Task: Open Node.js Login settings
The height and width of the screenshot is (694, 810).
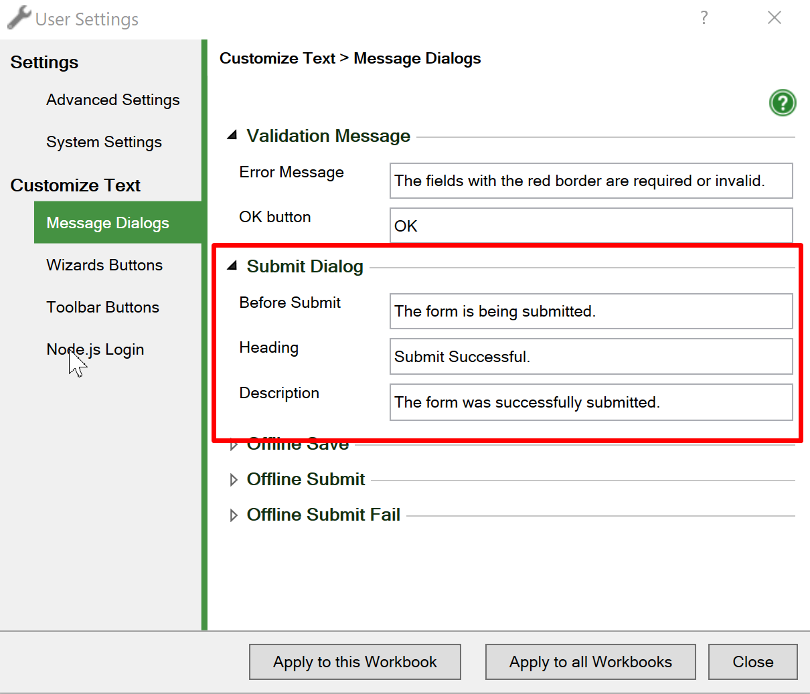Action: pyautogui.click(x=95, y=349)
